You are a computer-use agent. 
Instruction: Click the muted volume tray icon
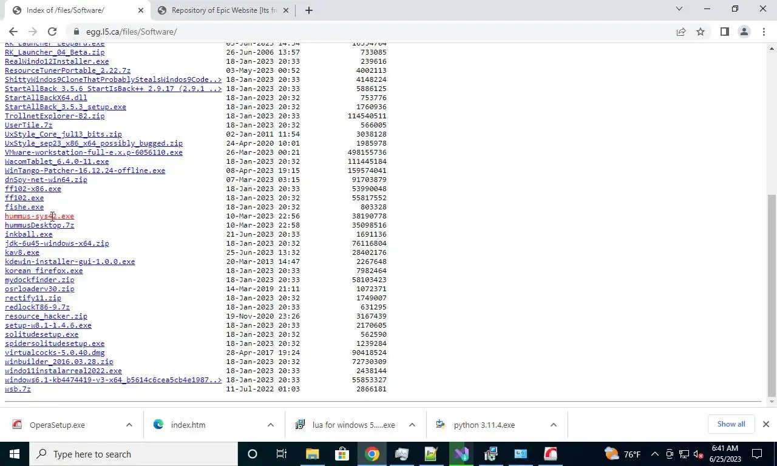click(698, 454)
